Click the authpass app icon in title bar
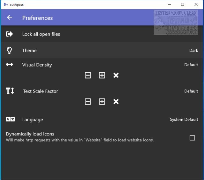 6,4
